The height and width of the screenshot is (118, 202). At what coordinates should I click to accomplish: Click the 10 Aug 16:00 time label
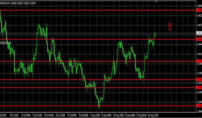tap(118, 115)
